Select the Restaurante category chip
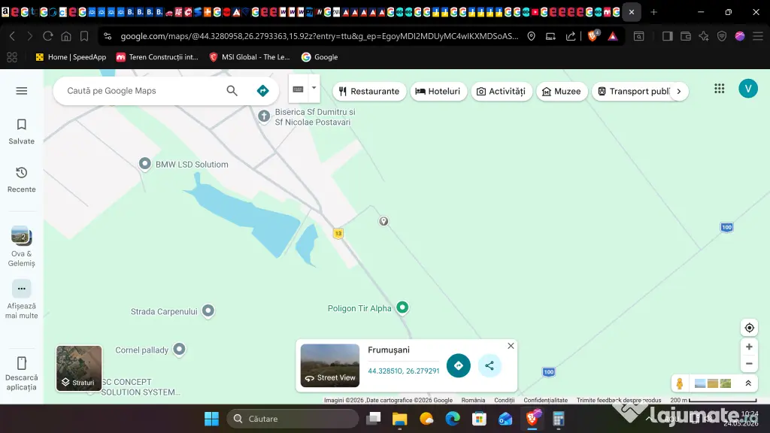The height and width of the screenshot is (433, 770). 369,91
